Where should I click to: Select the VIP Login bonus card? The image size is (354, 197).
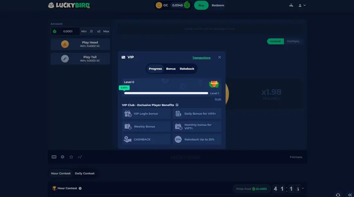pyautogui.click(x=146, y=114)
